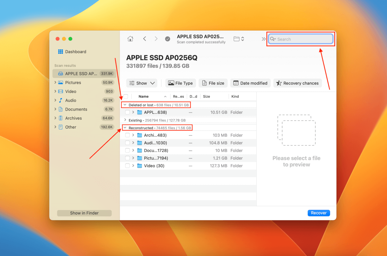The height and width of the screenshot is (256, 387).
Task: Open the Show filter dropdown
Action: tap(142, 83)
